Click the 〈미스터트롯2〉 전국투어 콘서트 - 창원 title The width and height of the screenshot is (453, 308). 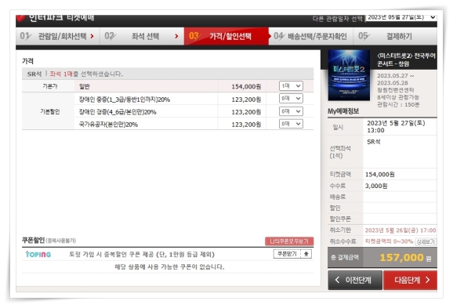pyautogui.click(x=406, y=60)
